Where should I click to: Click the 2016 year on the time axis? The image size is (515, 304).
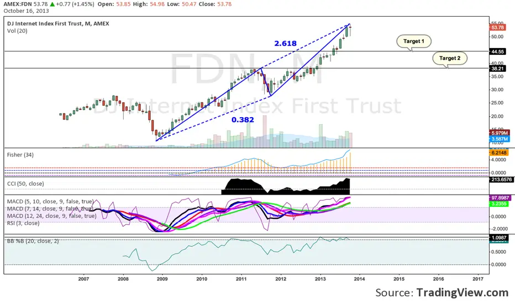tap(439, 279)
